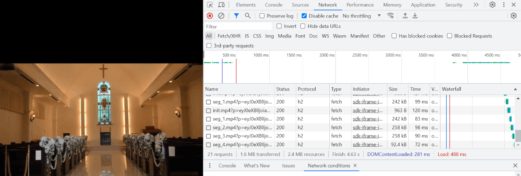
Task: Switch to the Elements tab
Action: pos(246,5)
